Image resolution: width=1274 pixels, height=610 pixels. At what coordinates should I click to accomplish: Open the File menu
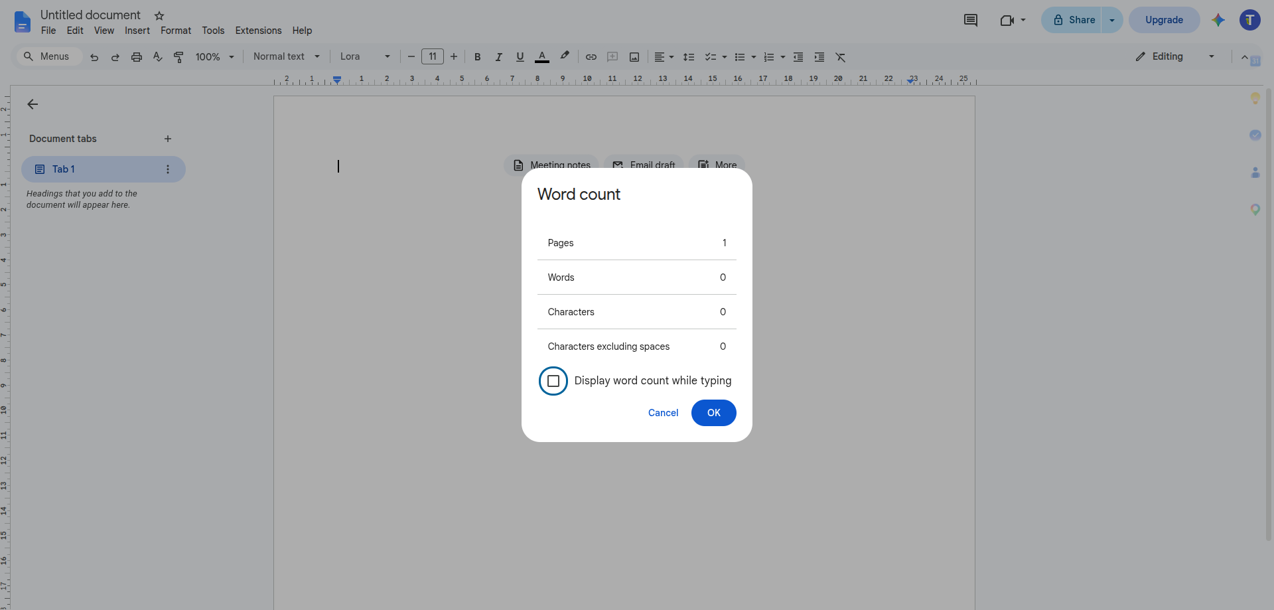(x=48, y=31)
